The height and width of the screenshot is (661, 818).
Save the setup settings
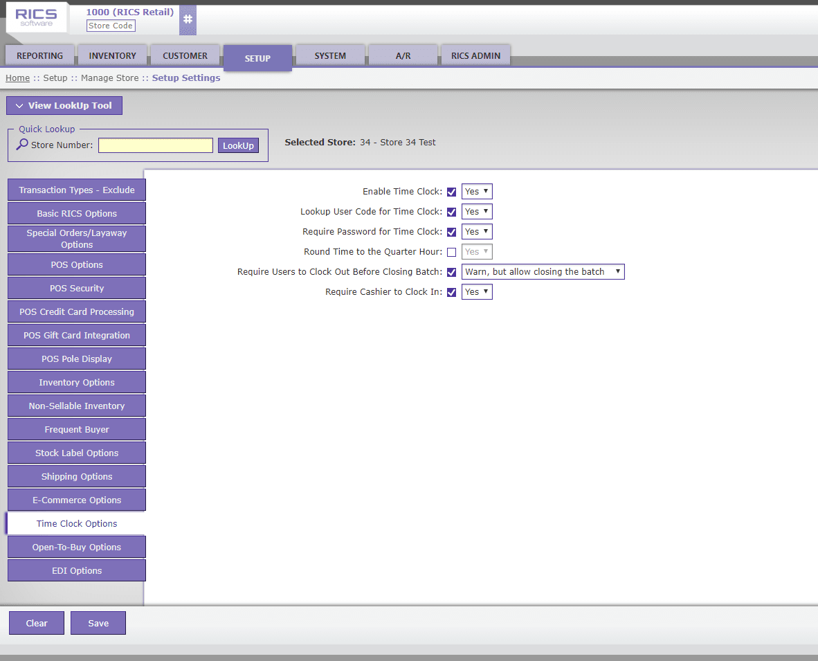[98, 623]
